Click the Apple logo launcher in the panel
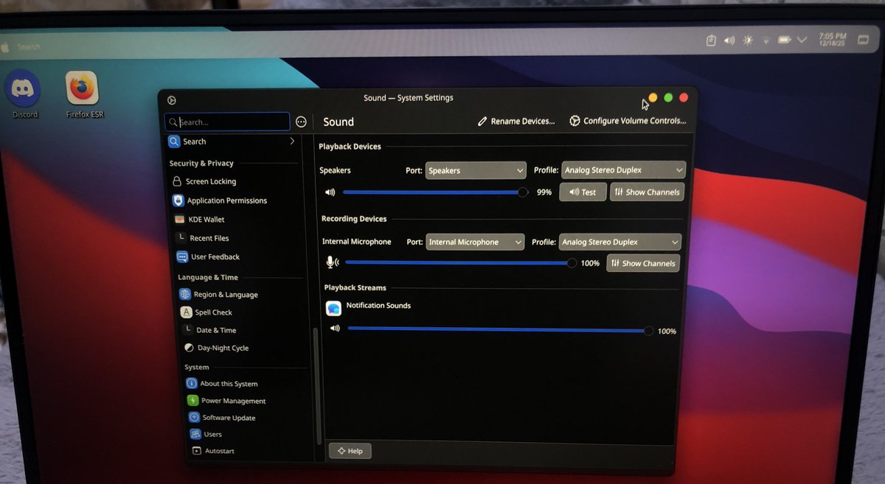885x484 pixels. click(6, 46)
